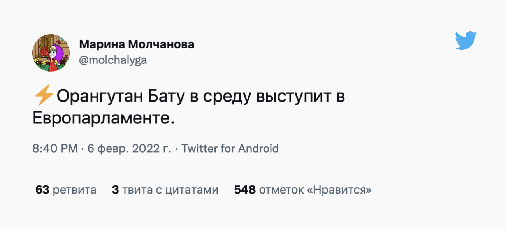Click the likes count number 548
The image size is (506, 229).
click(244, 190)
